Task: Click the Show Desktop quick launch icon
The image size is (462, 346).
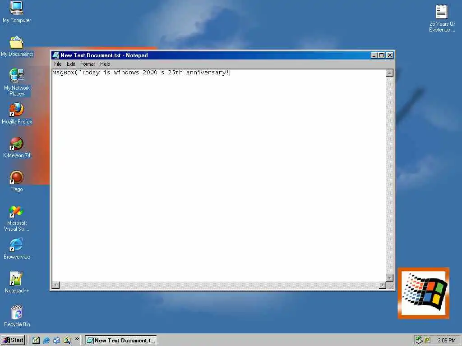Action: [x=36, y=341]
